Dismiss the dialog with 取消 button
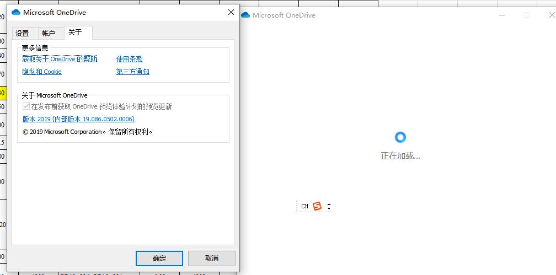556x275 pixels. tap(212, 258)
